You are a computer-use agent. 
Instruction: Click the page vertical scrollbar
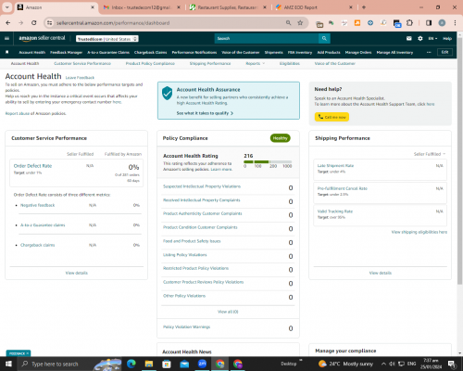[459, 160]
